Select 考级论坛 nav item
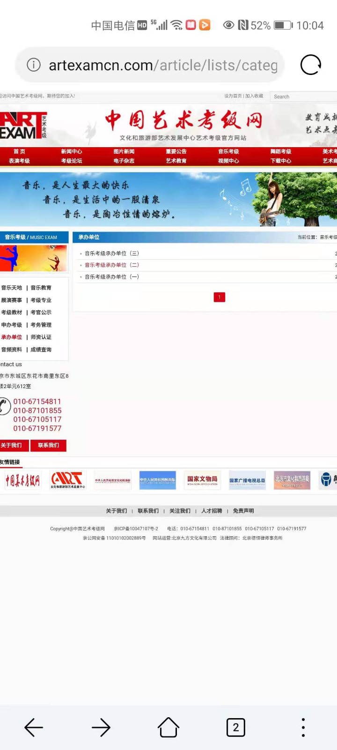This screenshot has height=750, width=337. (x=72, y=161)
